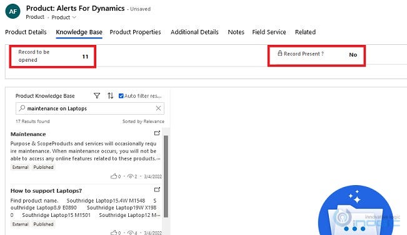Open the knowledge base filter icon
This screenshot has height=235, width=407.
97,96
